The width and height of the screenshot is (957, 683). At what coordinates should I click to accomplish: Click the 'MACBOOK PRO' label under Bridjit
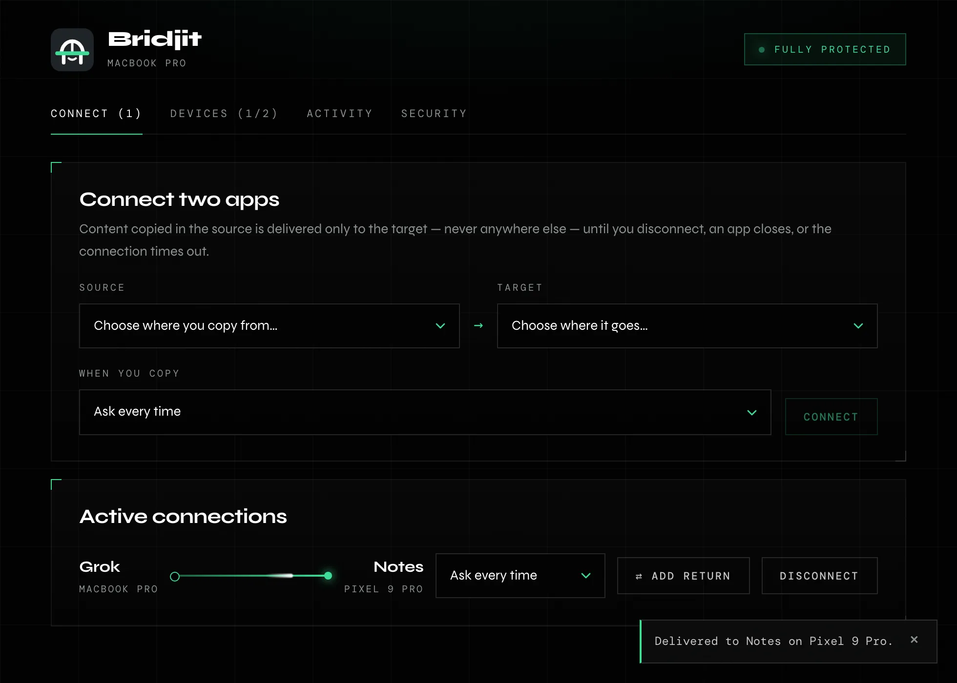(x=147, y=63)
